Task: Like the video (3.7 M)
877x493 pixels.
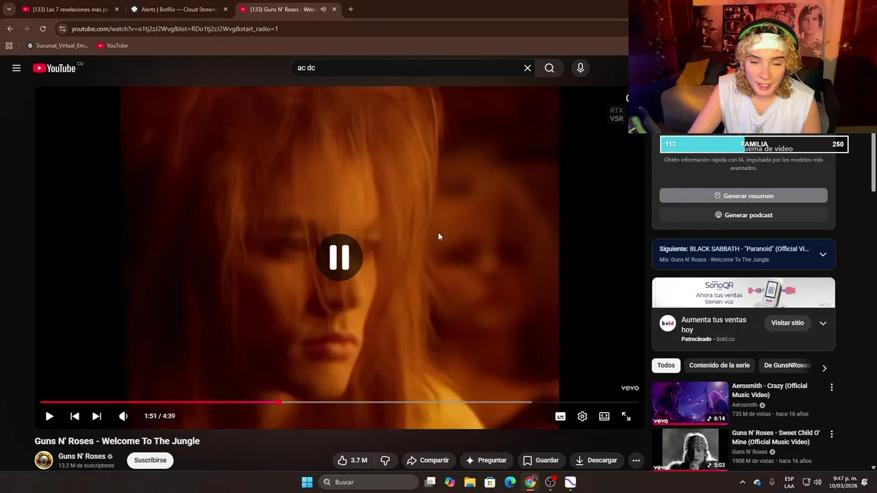Action: coord(353,460)
